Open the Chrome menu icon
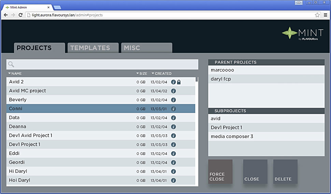 [326, 15]
